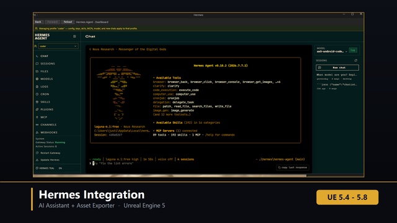Switch the EN language selector
Image resolution: width=397 pixels, height=223 pixels.
[x=60, y=168]
